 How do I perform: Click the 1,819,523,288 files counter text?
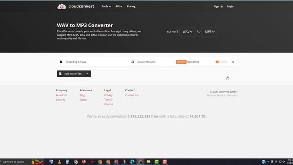click(x=143, y=116)
